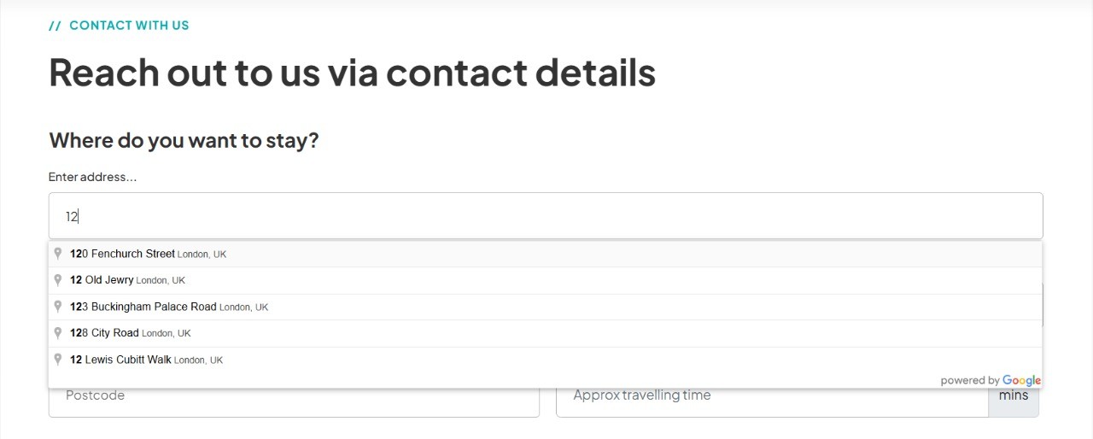Click pin icon beside 12 Old Jewry
Viewport: 1093px width, 439px height.
coord(58,280)
